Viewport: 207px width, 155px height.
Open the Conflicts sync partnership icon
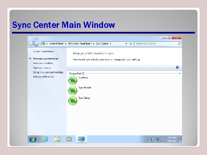pyautogui.click(x=73, y=80)
